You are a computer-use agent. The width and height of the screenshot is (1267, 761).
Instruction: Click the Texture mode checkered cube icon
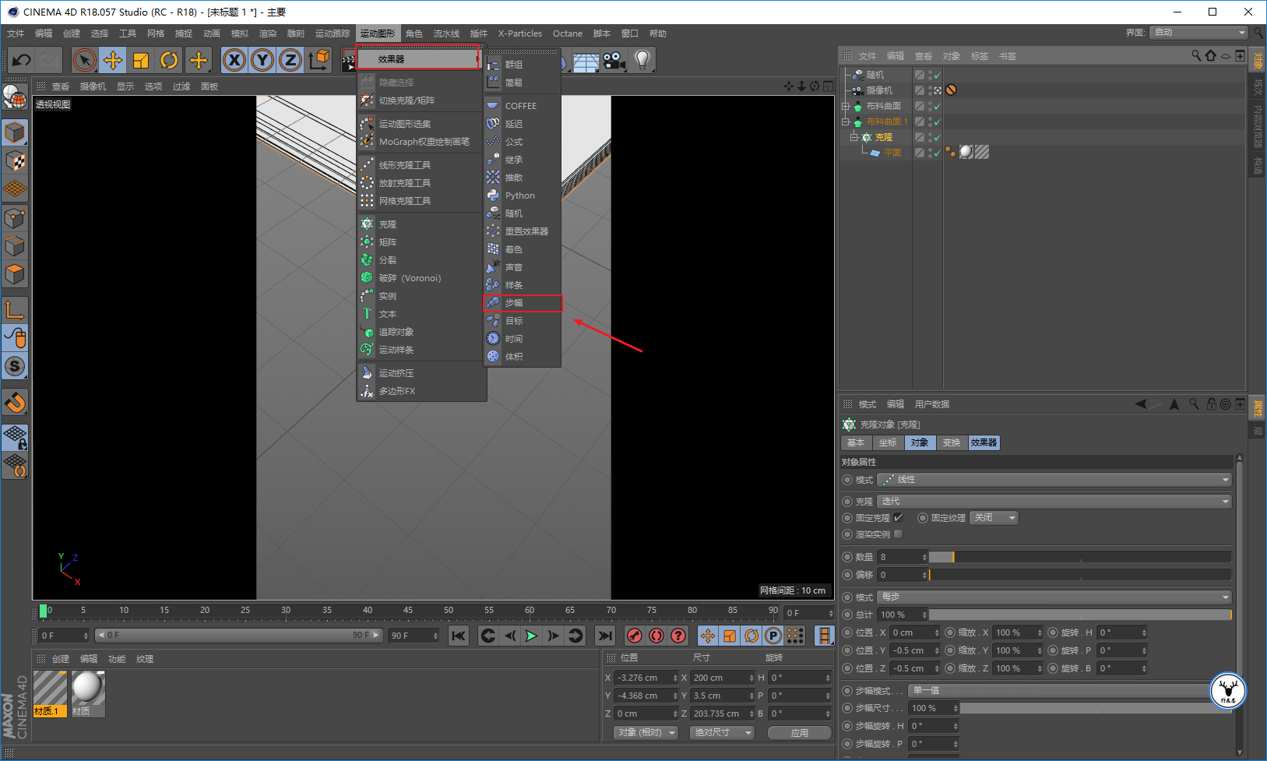[x=15, y=160]
